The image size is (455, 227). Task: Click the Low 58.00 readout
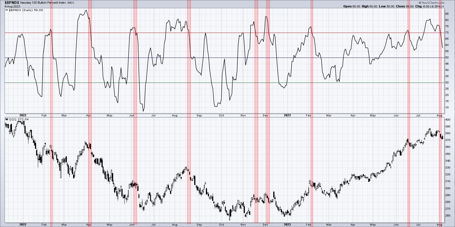pyautogui.click(x=387, y=6)
